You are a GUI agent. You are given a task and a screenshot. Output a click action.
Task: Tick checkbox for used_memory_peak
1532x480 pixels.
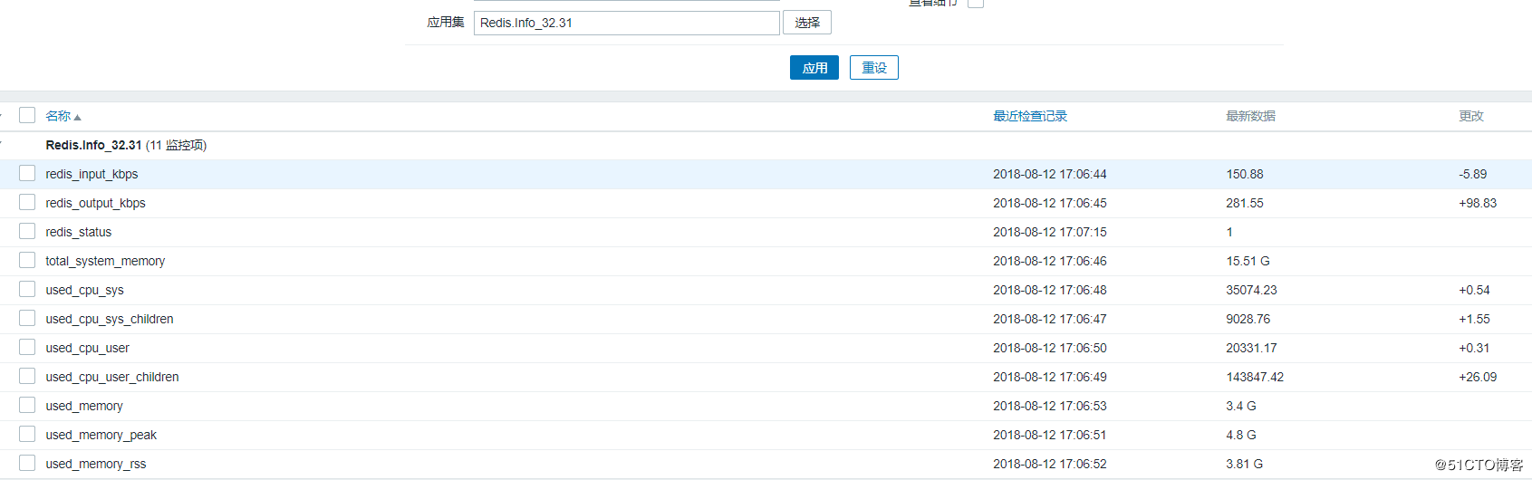[27, 434]
